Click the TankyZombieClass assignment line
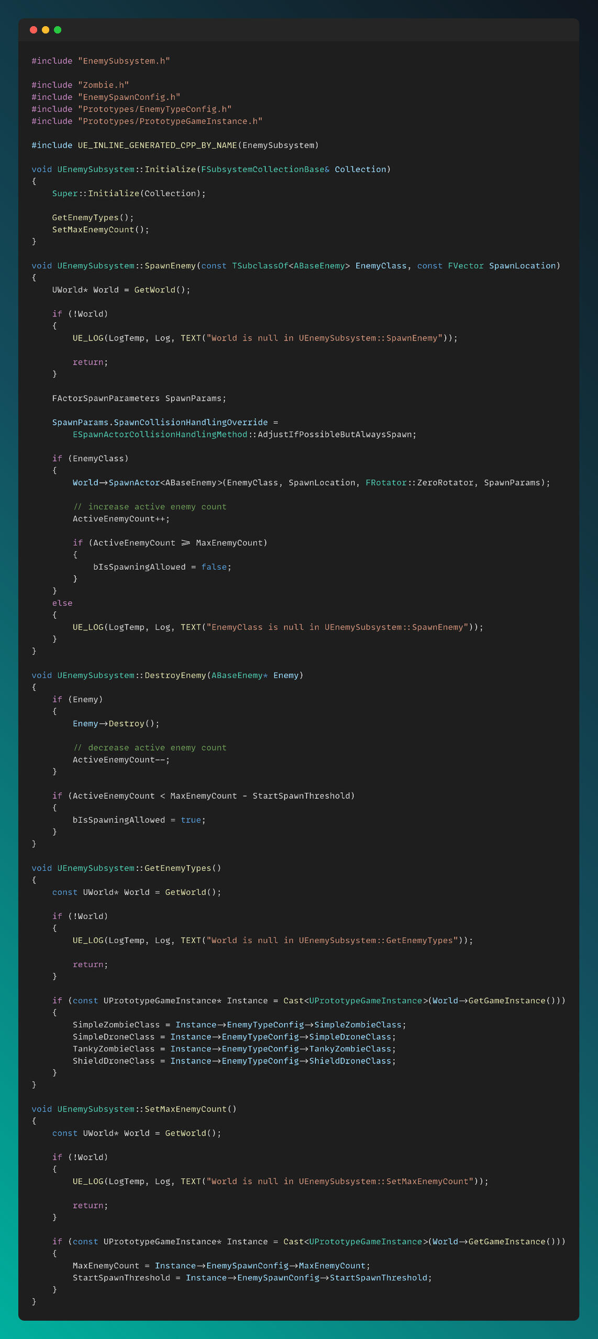Image resolution: width=598 pixels, height=1339 pixels. [234, 1048]
